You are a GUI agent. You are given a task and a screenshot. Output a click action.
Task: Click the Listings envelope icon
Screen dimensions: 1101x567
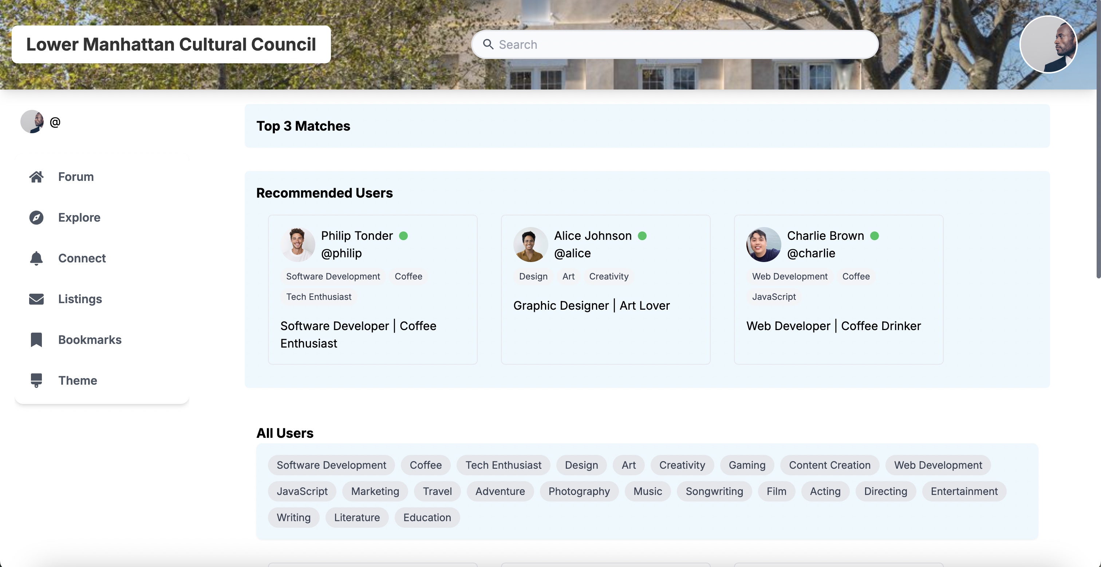pos(36,299)
